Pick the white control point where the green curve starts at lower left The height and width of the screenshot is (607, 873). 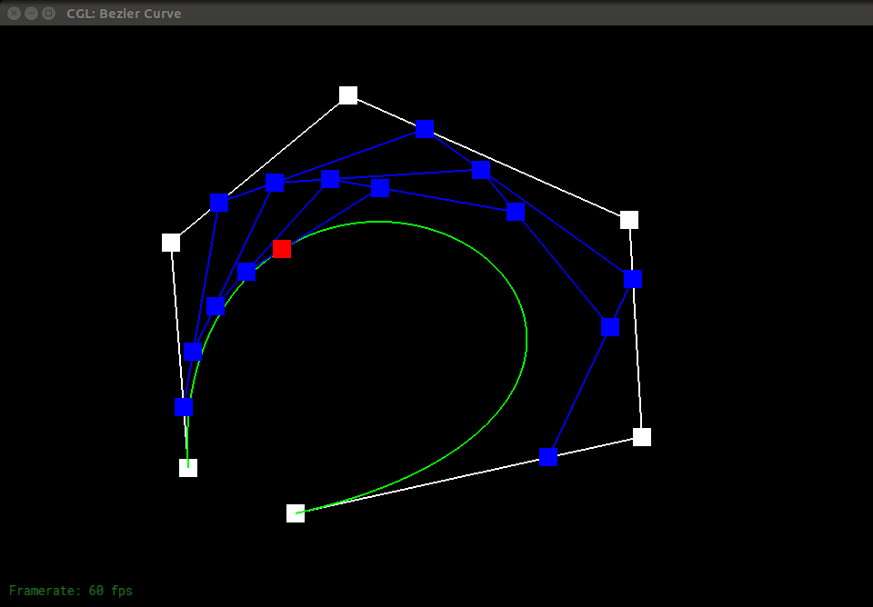(x=188, y=468)
